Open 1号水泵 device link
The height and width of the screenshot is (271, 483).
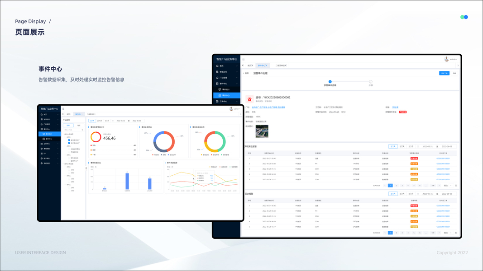coord(395,107)
